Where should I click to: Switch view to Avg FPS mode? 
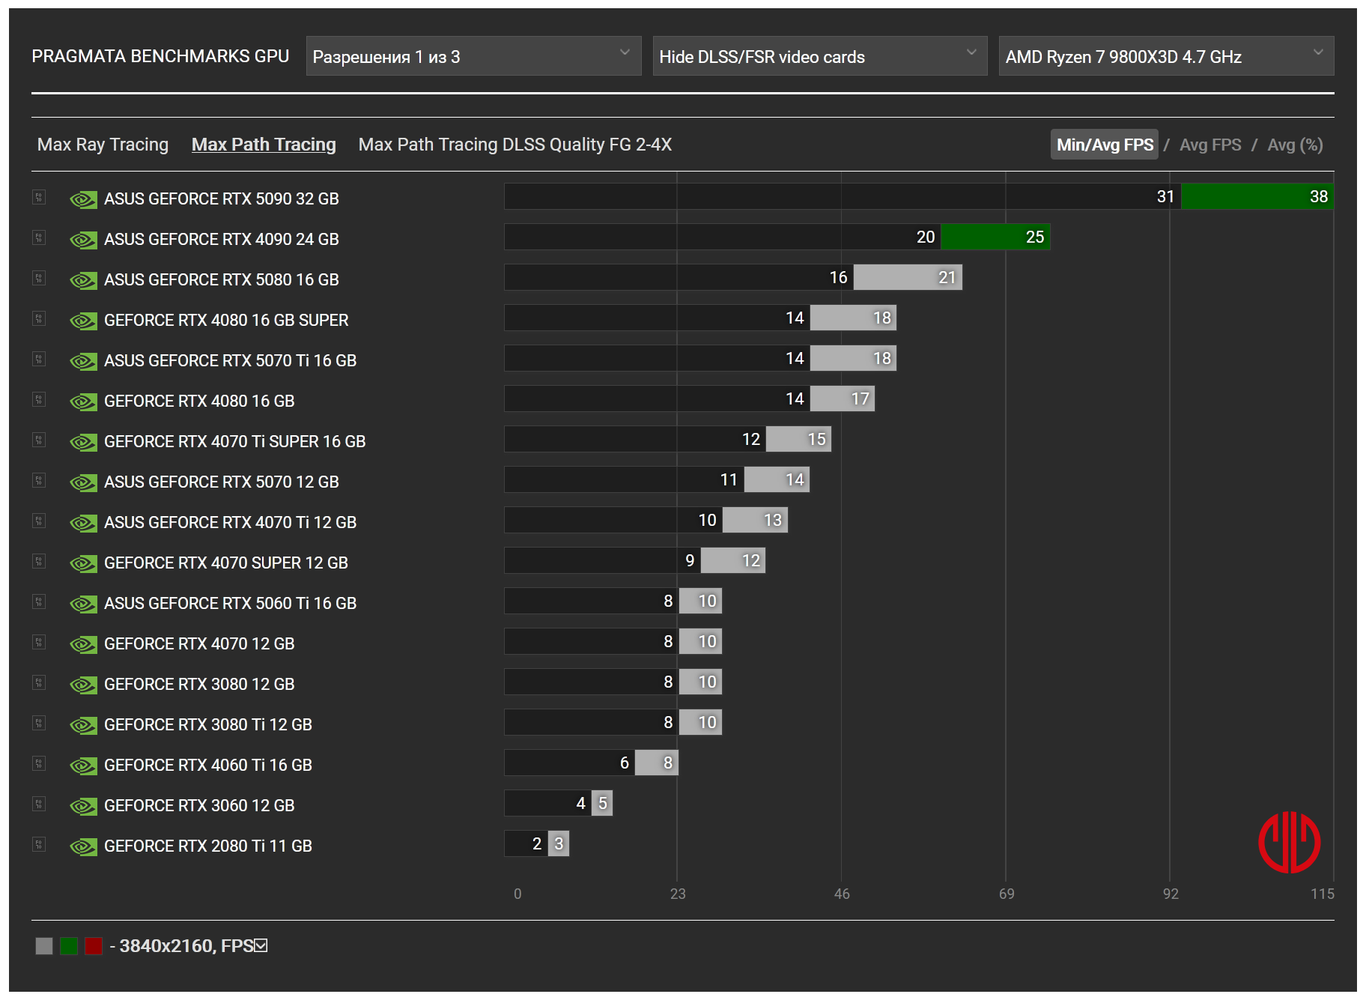[x=1209, y=145]
